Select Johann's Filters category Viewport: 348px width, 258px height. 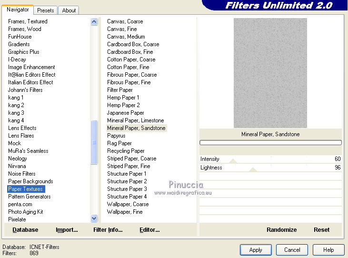(x=25, y=90)
